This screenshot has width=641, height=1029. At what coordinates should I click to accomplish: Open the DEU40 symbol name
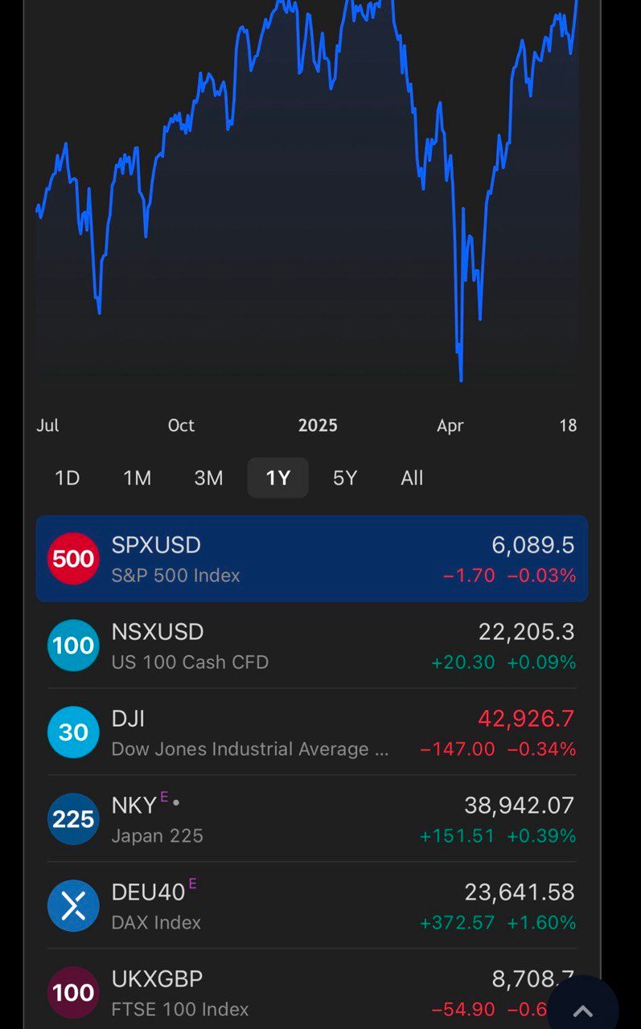[148, 892]
